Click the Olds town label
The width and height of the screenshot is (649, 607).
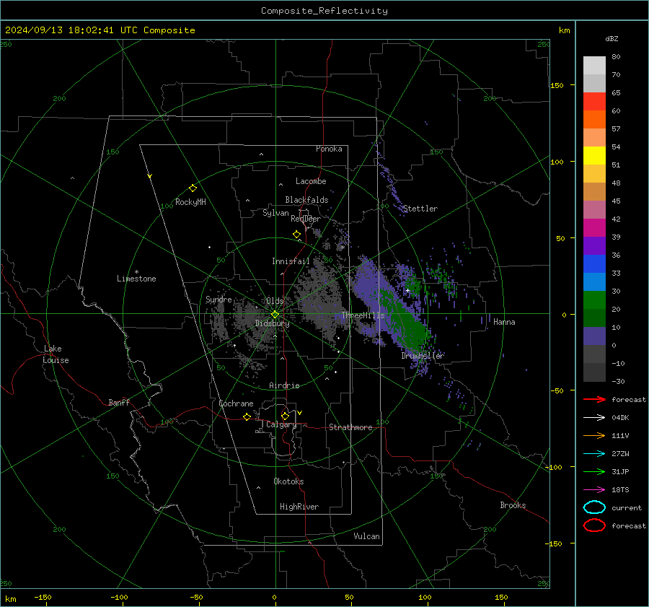(x=275, y=301)
